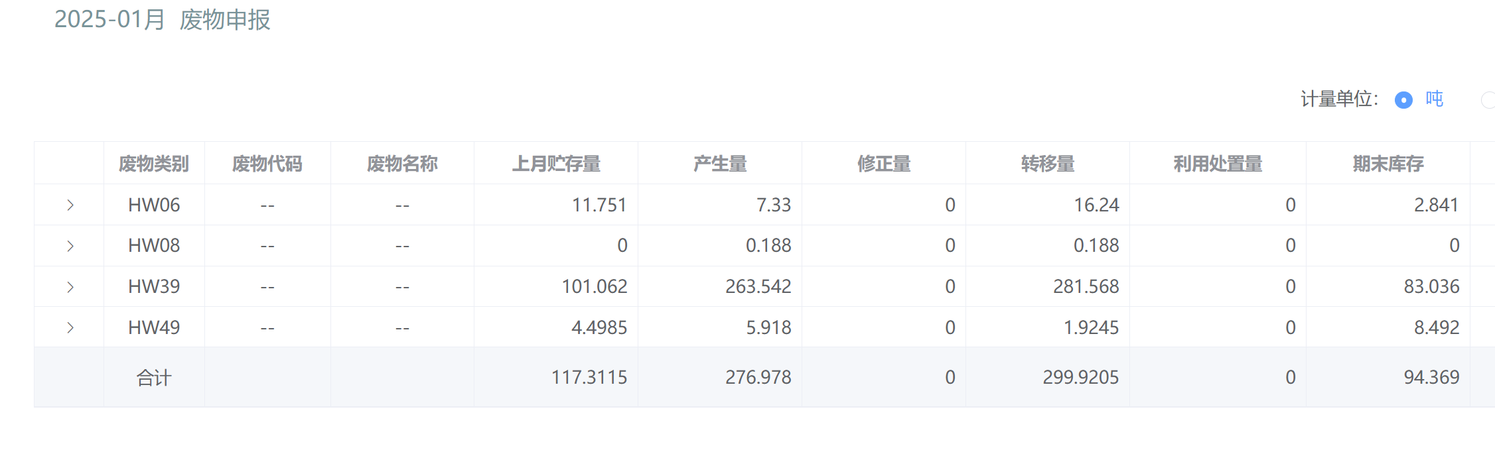The height and width of the screenshot is (450, 1495).
Task: Click the 117.3115 total storage value
Action: tap(589, 378)
